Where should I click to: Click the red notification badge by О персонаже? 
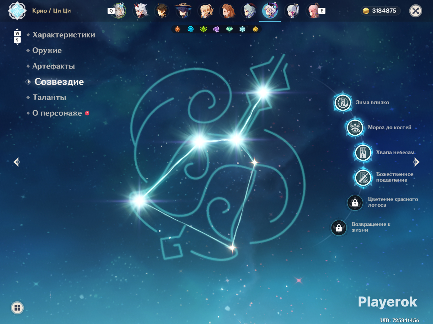pos(87,113)
